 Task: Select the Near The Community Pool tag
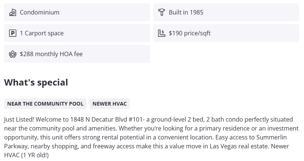[45, 104]
